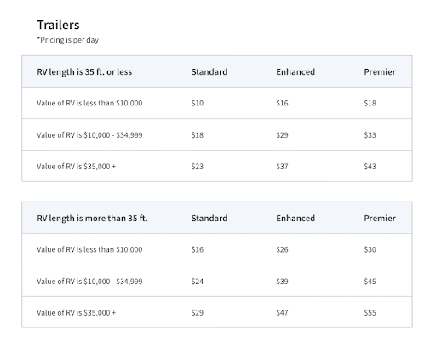Click 'RV length is more than 35 ft.' header
The width and height of the screenshot is (436, 353).
(x=92, y=219)
